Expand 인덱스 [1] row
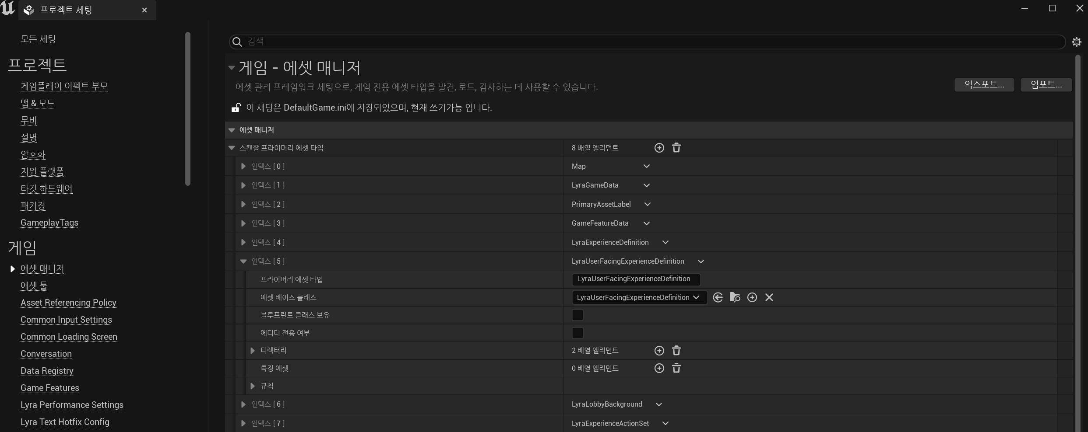1088x432 pixels. [243, 185]
